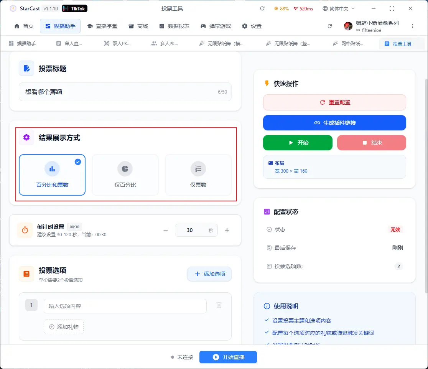This screenshot has height=369, width=428.
Task: Open the 简体中文 language dropdown
Action: [339, 8]
